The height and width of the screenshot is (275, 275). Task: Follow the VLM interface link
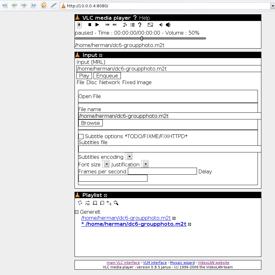point(155,263)
